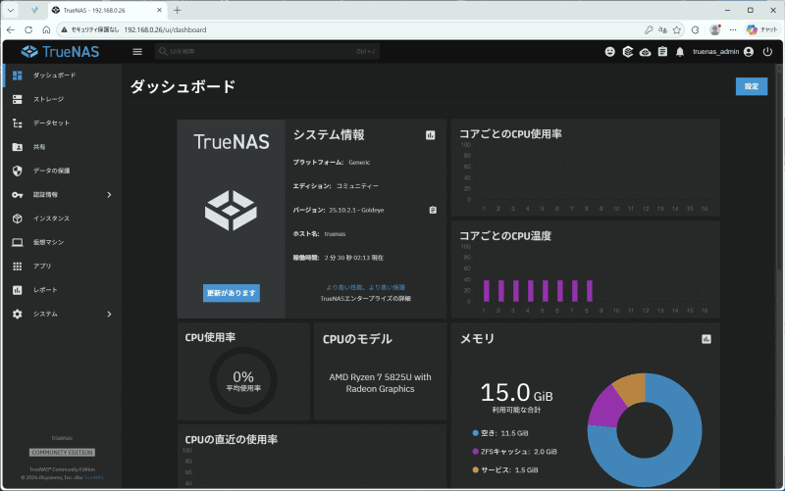Click the COMMUNITY EDITION badge
The width and height of the screenshot is (785, 491).
click(62, 453)
